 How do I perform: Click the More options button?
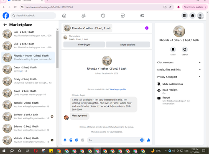coord(128,44)
